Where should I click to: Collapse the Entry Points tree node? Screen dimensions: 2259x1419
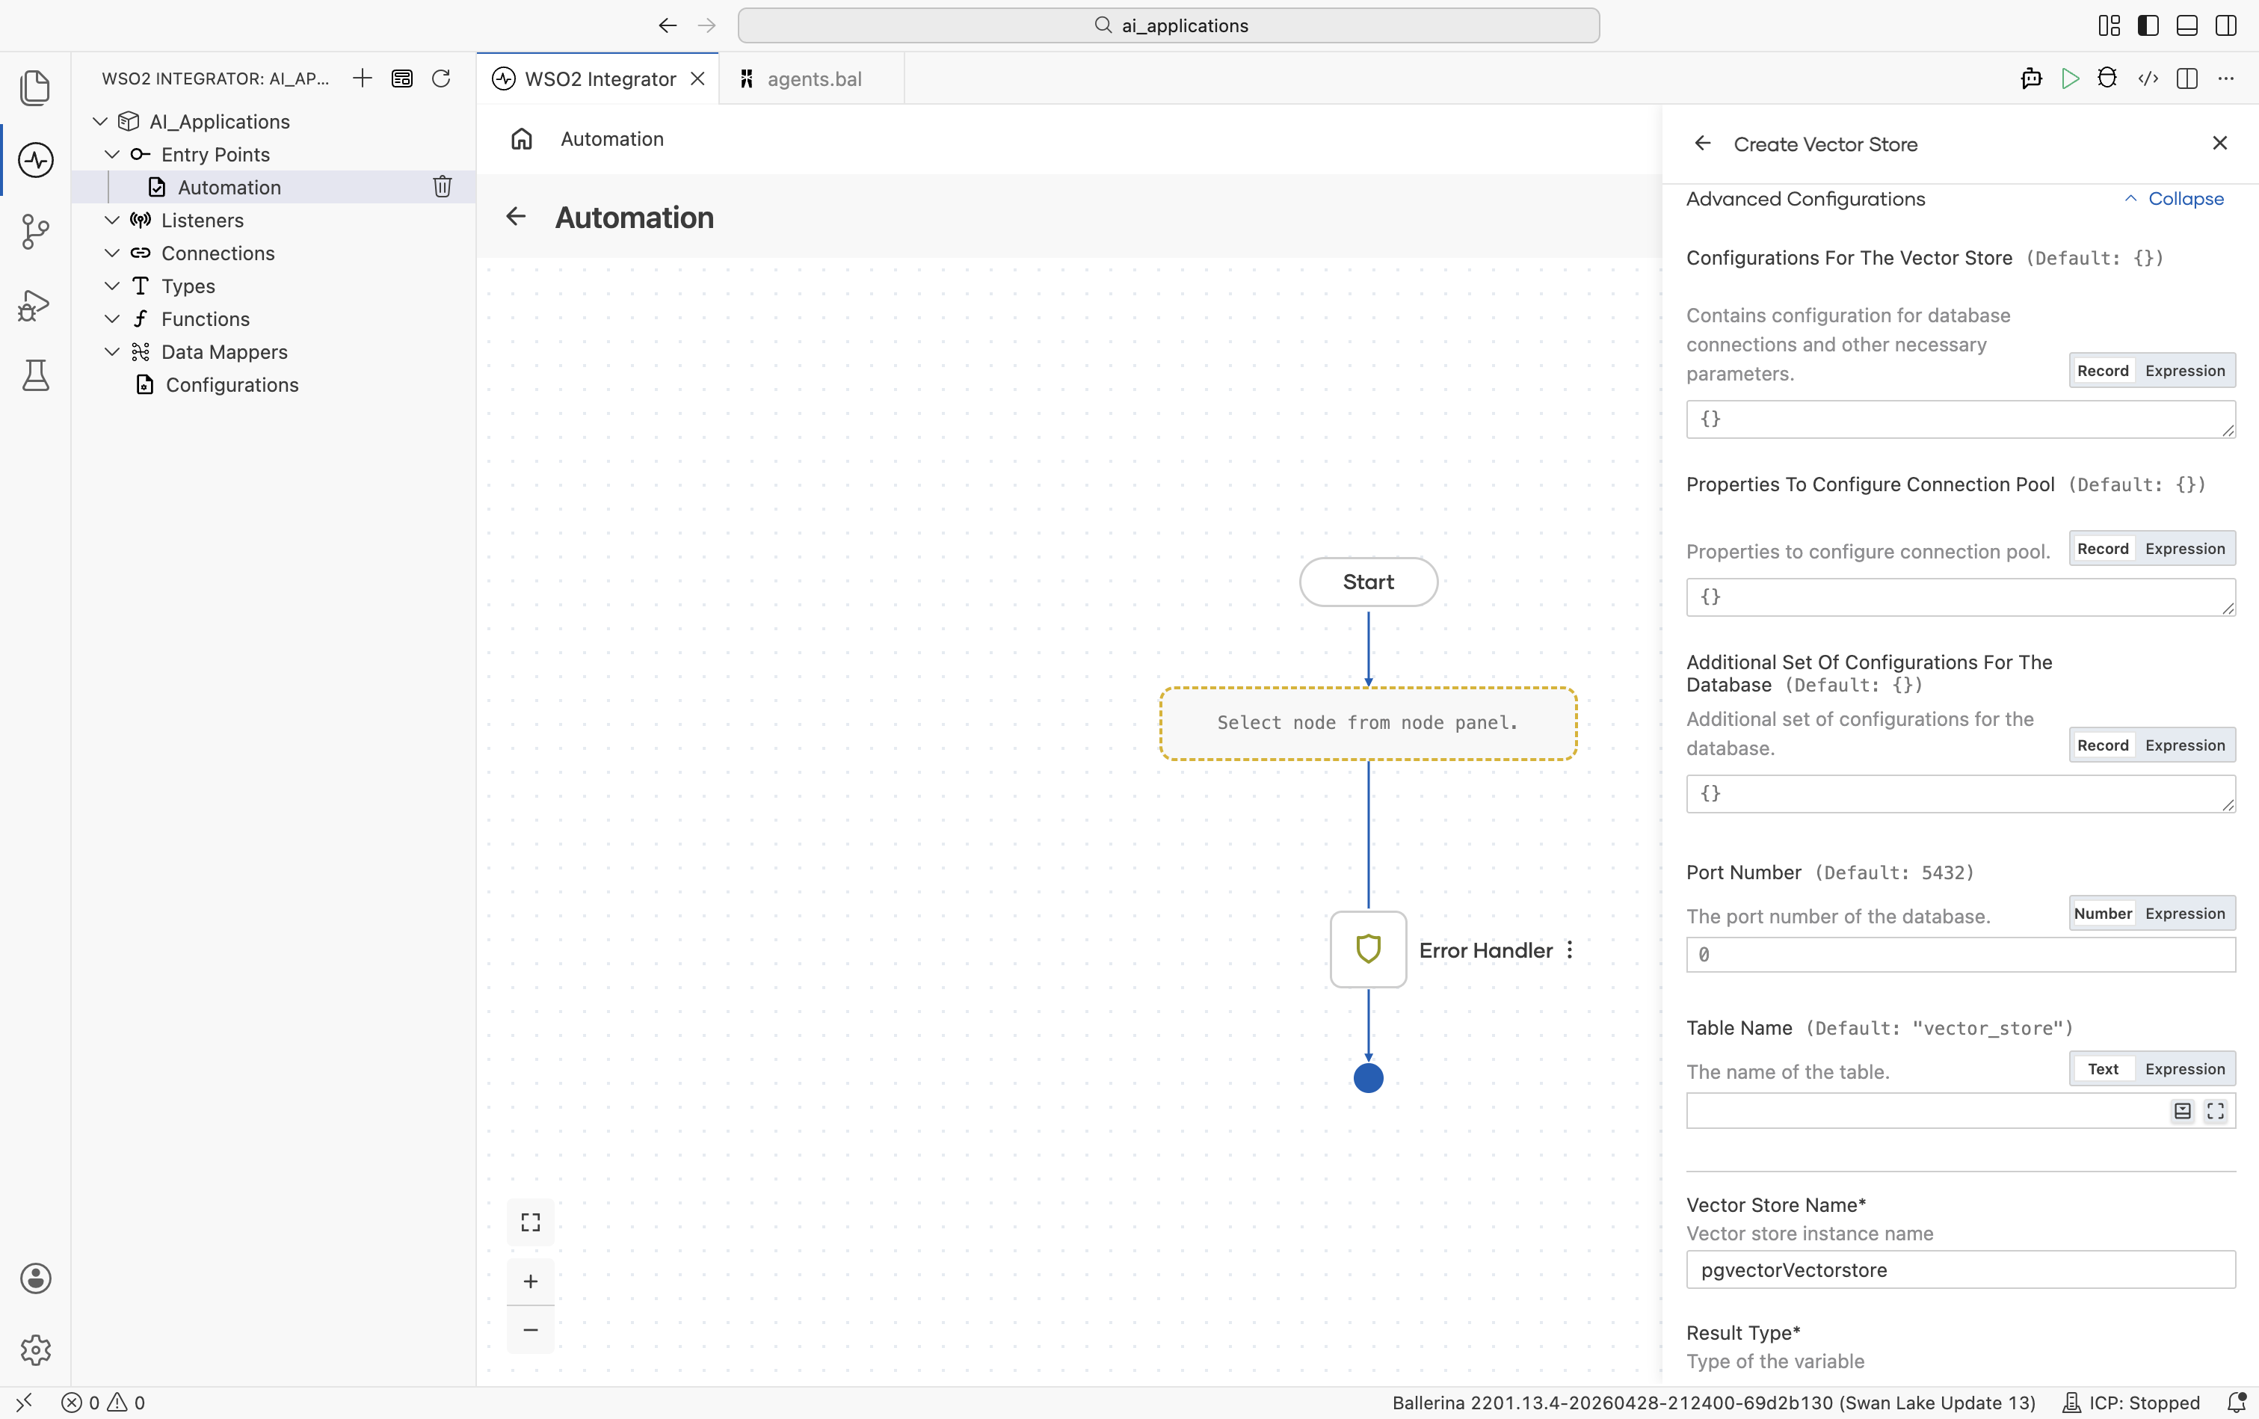(111, 154)
